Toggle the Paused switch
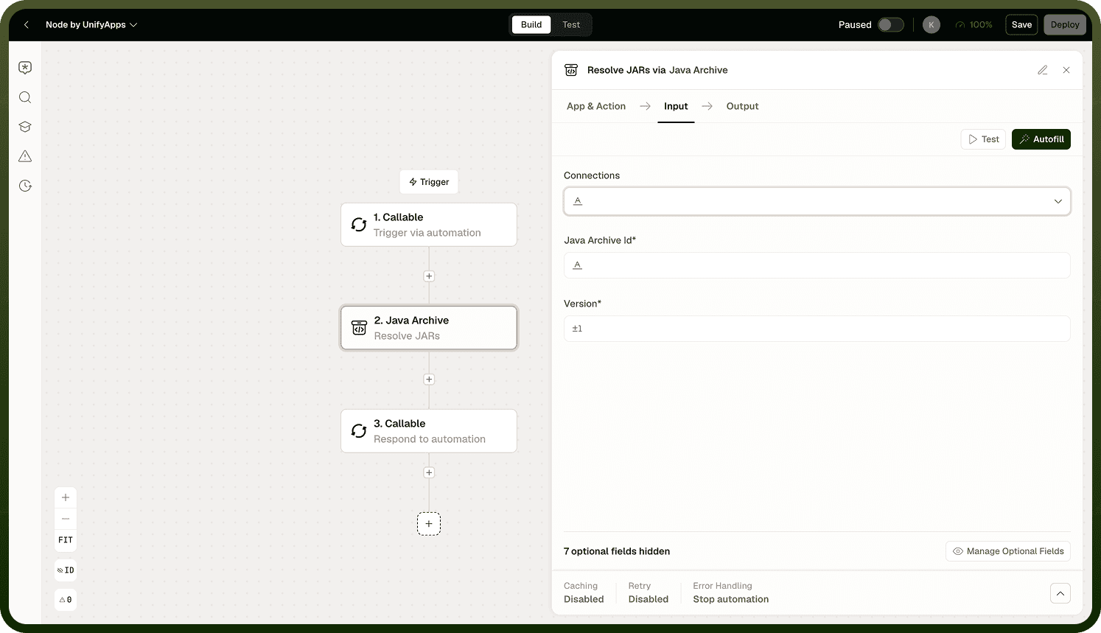The image size is (1101, 633). click(x=891, y=24)
